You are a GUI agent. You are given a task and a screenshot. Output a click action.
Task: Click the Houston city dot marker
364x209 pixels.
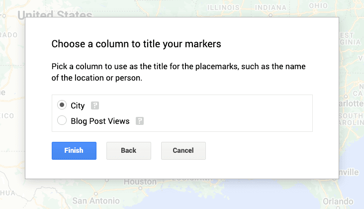click(140, 189)
